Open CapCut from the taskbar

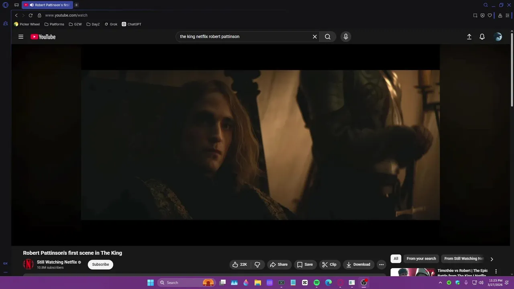tap(305, 283)
